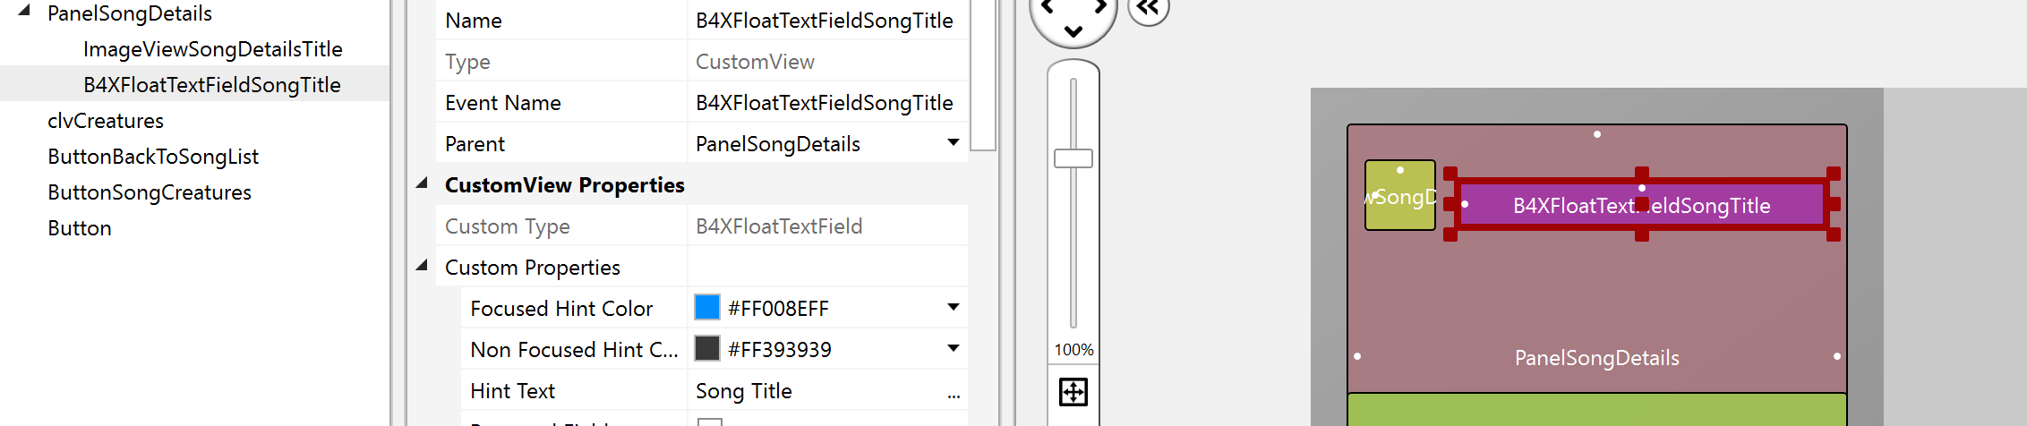The image size is (2027, 426).
Task: Click the blue Focused Hint Color swatch
Action: (x=707, y=308)
